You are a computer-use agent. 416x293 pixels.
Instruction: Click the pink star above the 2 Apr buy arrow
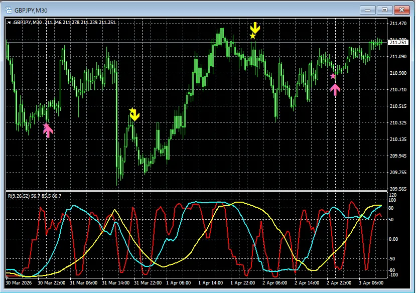[333, 76]
